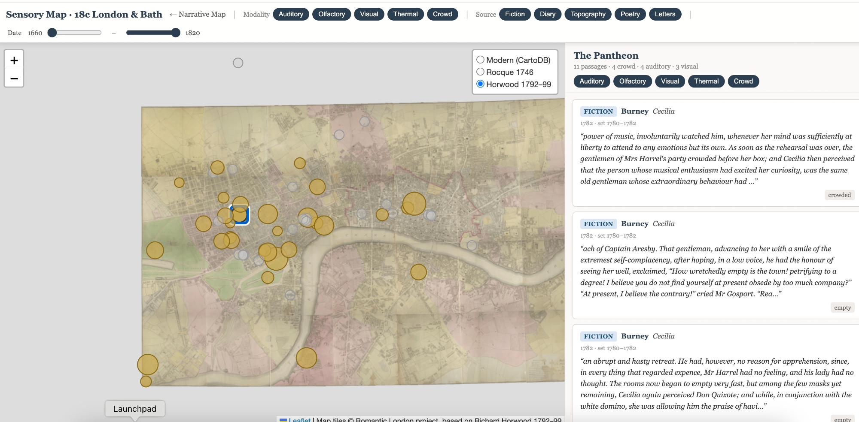The width and height of the screenshot is (859, 422).
Task: Click the start date slider handle at 1660
Action: pyautogui.click(x=52, y=33)
